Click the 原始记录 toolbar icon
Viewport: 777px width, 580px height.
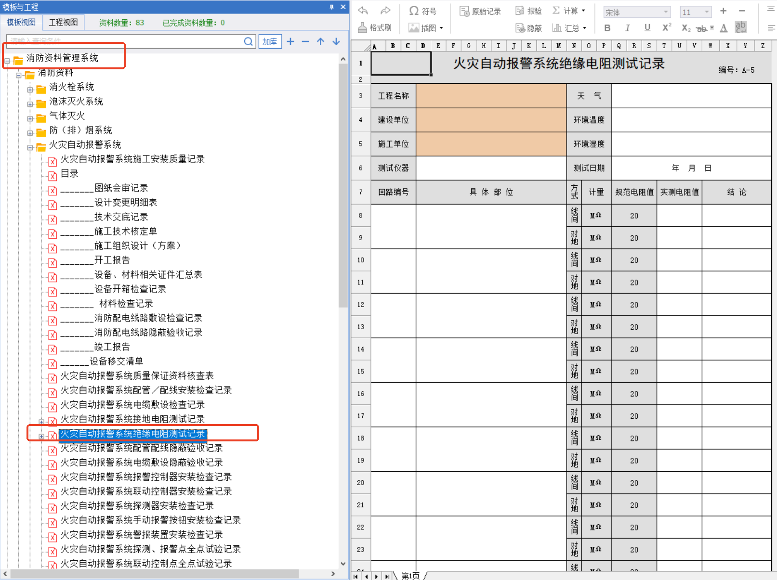coord(480,11)
